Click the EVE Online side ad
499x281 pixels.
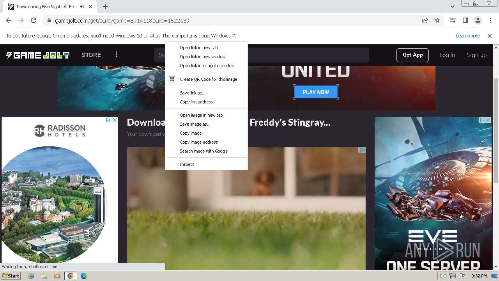(433, 194)
